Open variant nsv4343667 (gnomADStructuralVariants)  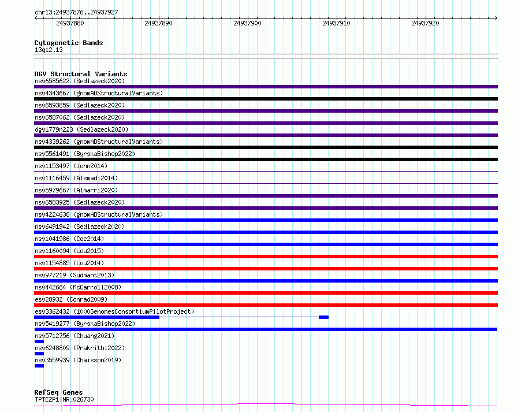click(99, 93)
